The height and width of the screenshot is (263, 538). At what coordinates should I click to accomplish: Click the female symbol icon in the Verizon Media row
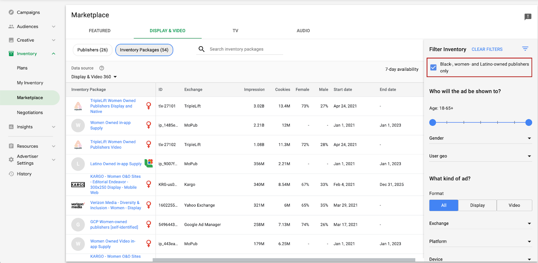[149, 205]
